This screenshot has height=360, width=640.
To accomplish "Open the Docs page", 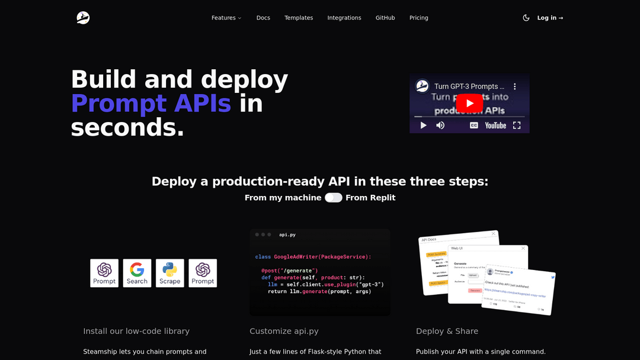I will tap(263, 18).
